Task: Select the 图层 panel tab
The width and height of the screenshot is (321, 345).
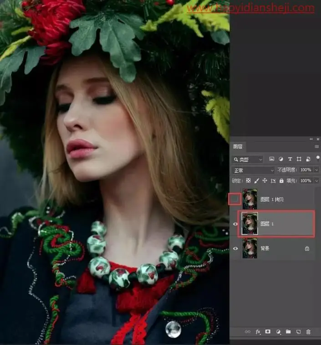Action: pos(238,147)
